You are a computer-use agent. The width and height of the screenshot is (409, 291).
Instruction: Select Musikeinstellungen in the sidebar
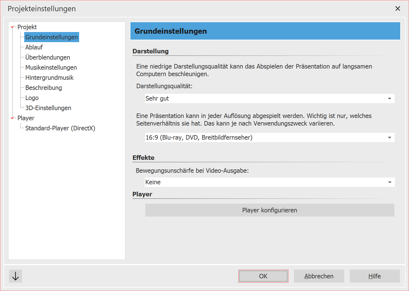point(51,67)
